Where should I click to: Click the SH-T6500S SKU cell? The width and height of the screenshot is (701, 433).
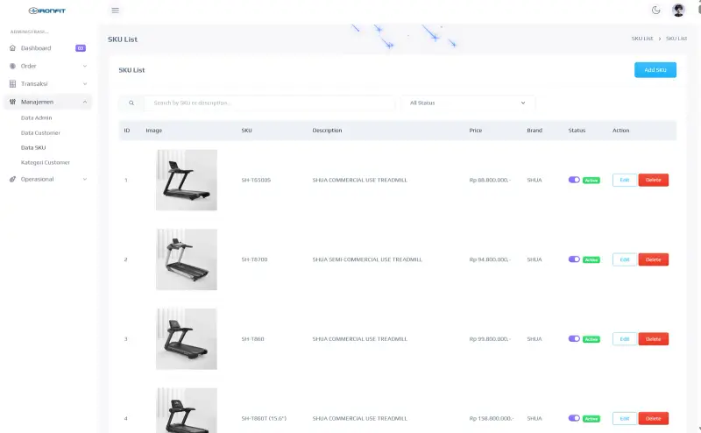(x=256, y=180)
